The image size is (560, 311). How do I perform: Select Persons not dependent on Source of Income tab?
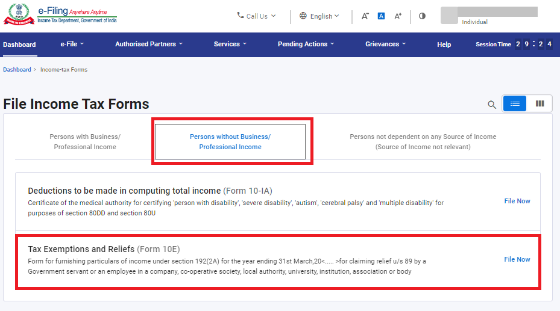423,141
